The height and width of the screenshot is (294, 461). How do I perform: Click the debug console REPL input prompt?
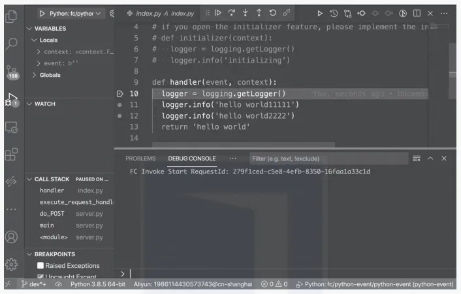pyautogui.click(x=291, y=274)
